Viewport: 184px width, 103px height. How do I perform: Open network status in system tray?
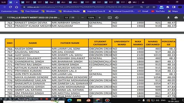(x=153, y=100)
